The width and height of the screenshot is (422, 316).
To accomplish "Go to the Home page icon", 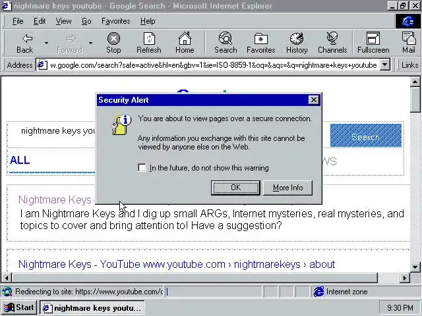I will click(x=185, y=43).
